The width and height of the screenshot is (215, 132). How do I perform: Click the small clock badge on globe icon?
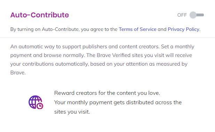[x=40, y=106]
